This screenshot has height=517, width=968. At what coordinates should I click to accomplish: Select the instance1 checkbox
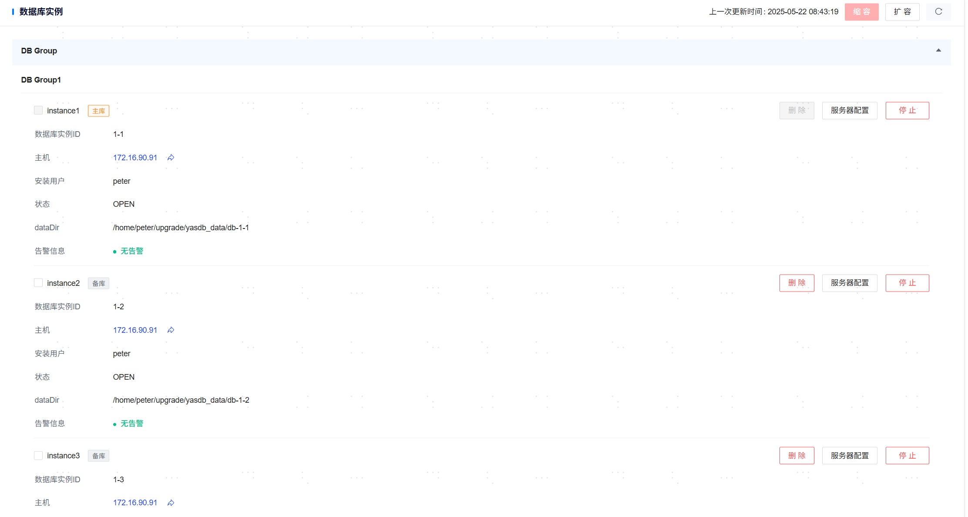tap(38, 110)
